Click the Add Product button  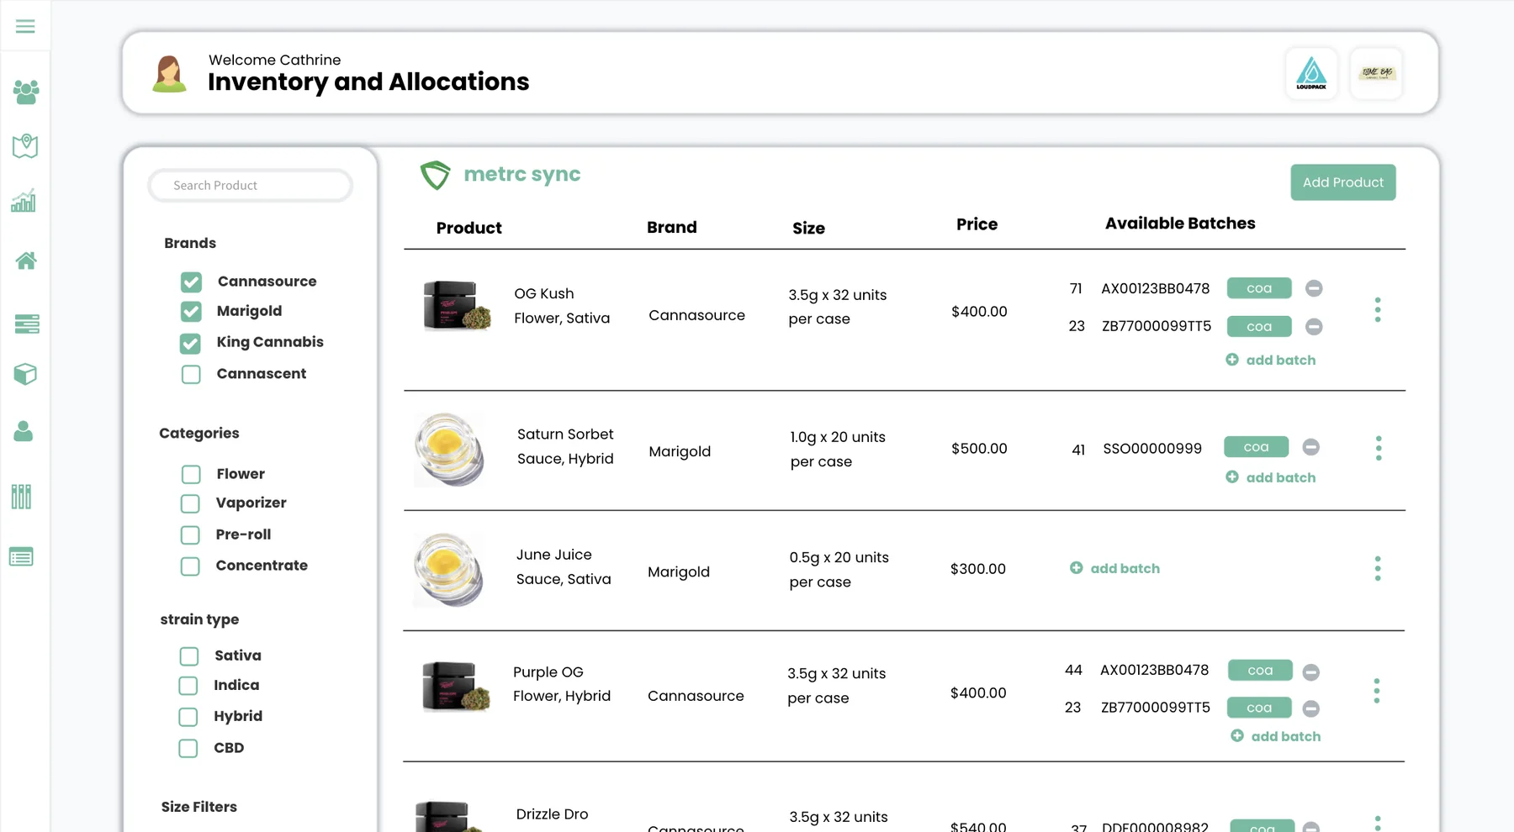tap(1343, 182)
